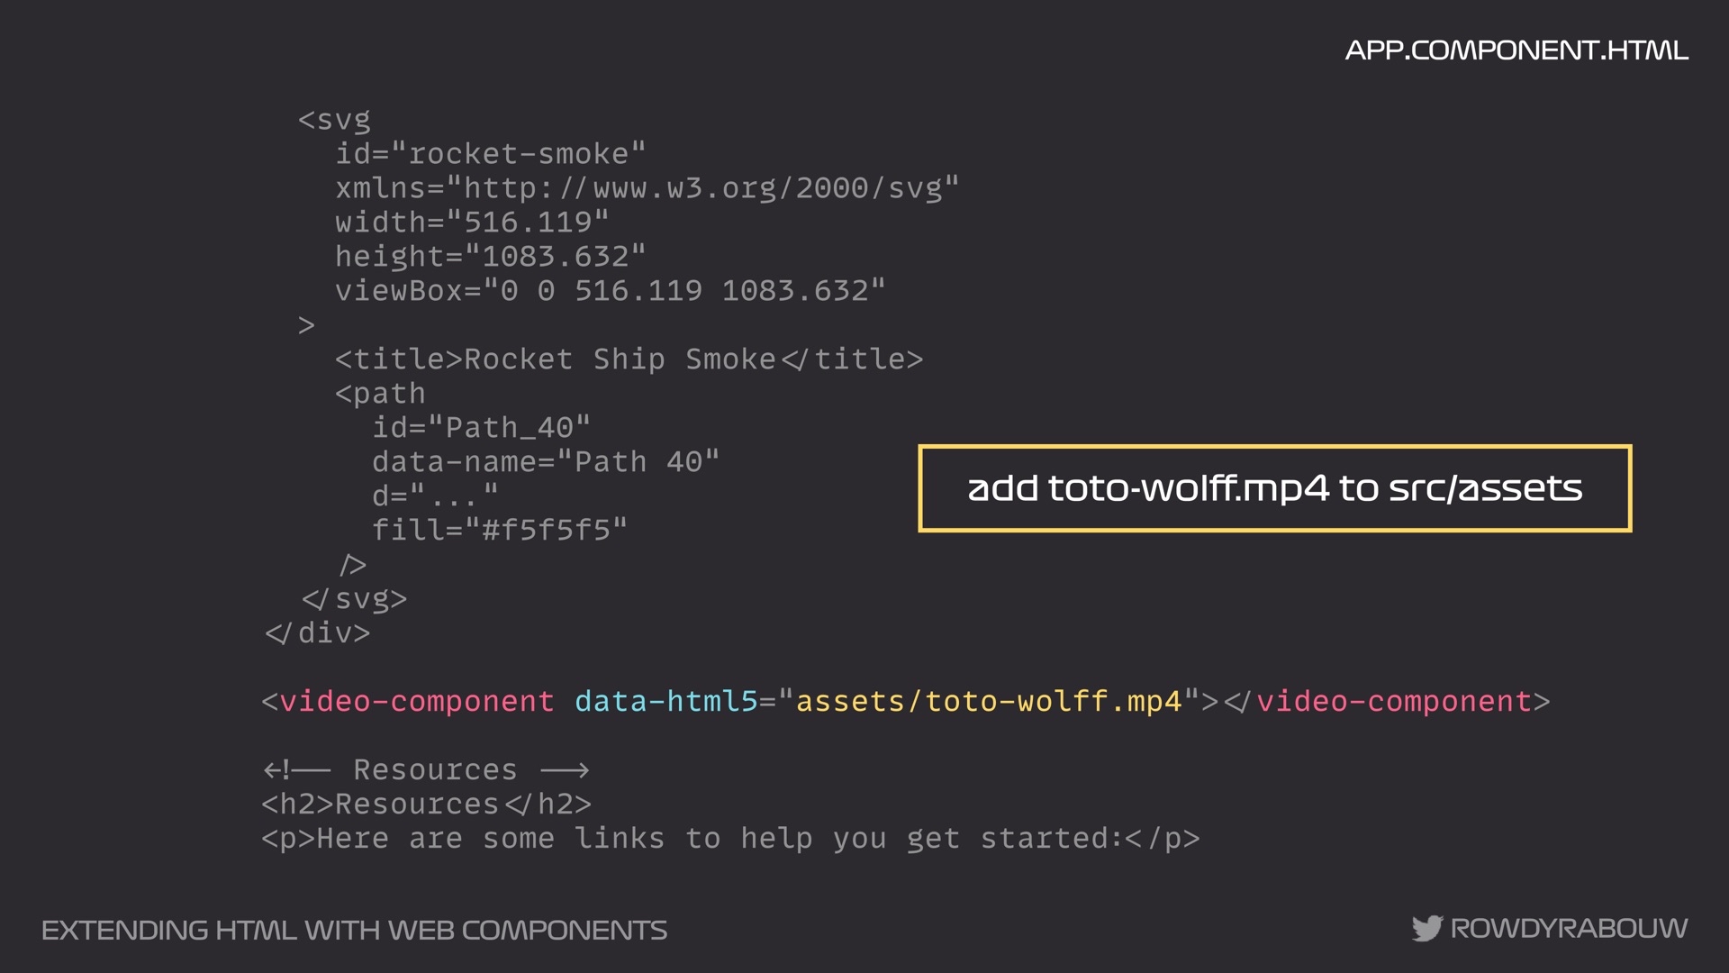Screen dimensions: 1729x973
Task: Click the APP.COMPONENT.HTML file title
Action: [1516, 50]
